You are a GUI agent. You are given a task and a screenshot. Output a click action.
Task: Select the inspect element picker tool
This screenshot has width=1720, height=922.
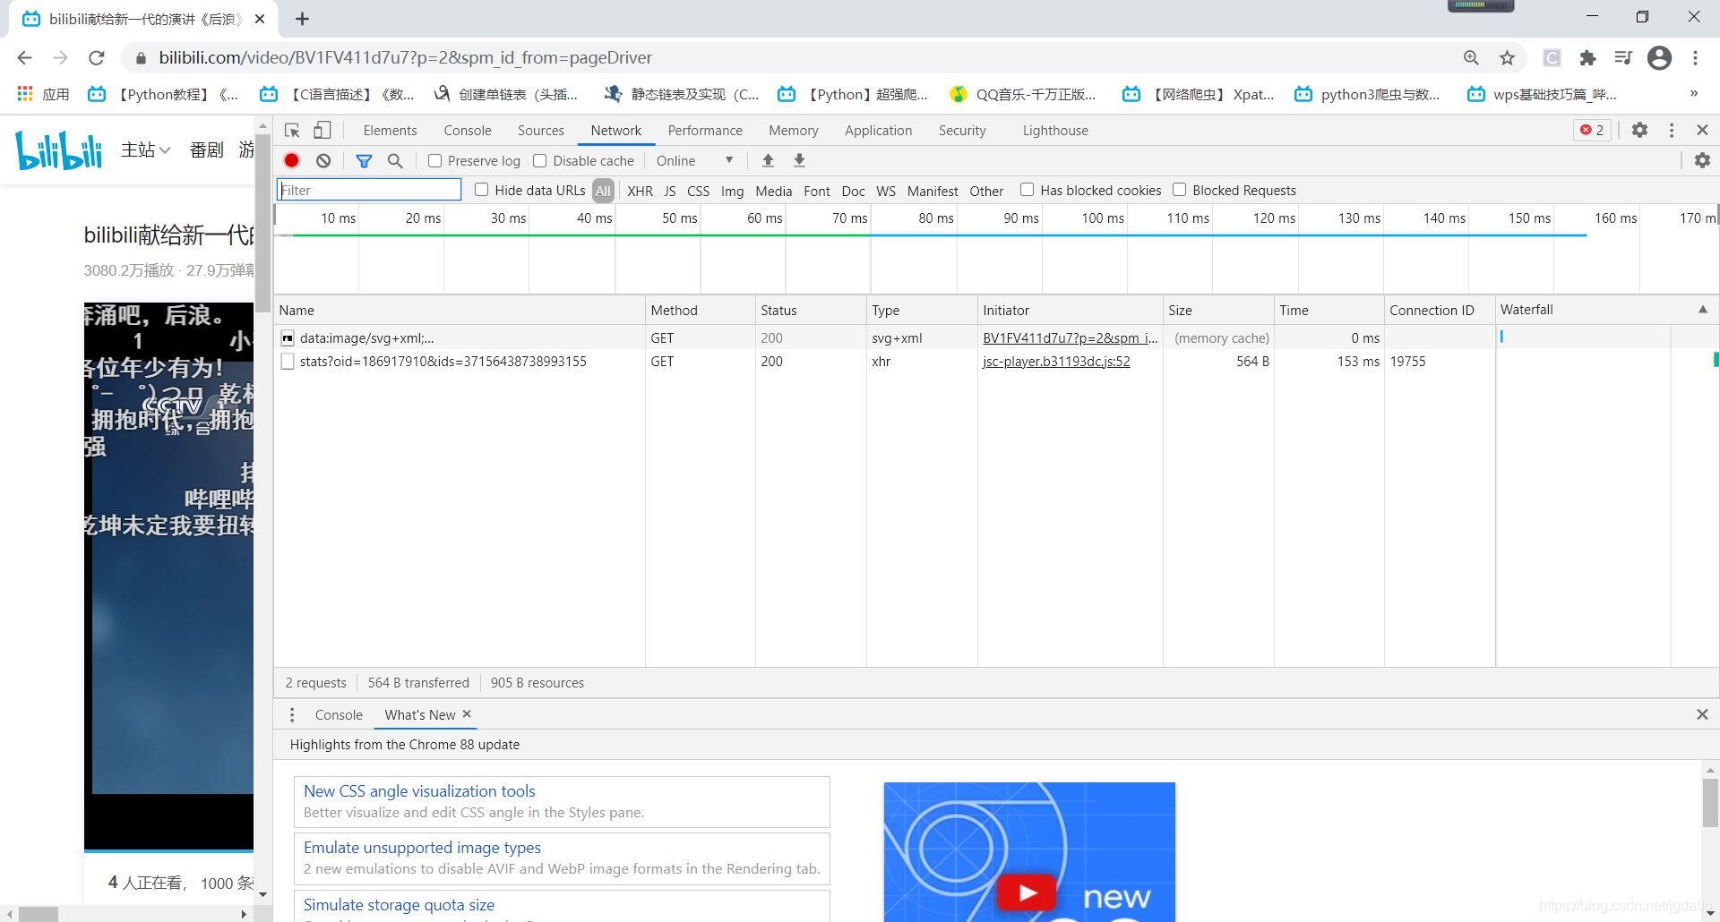(292, 131)
